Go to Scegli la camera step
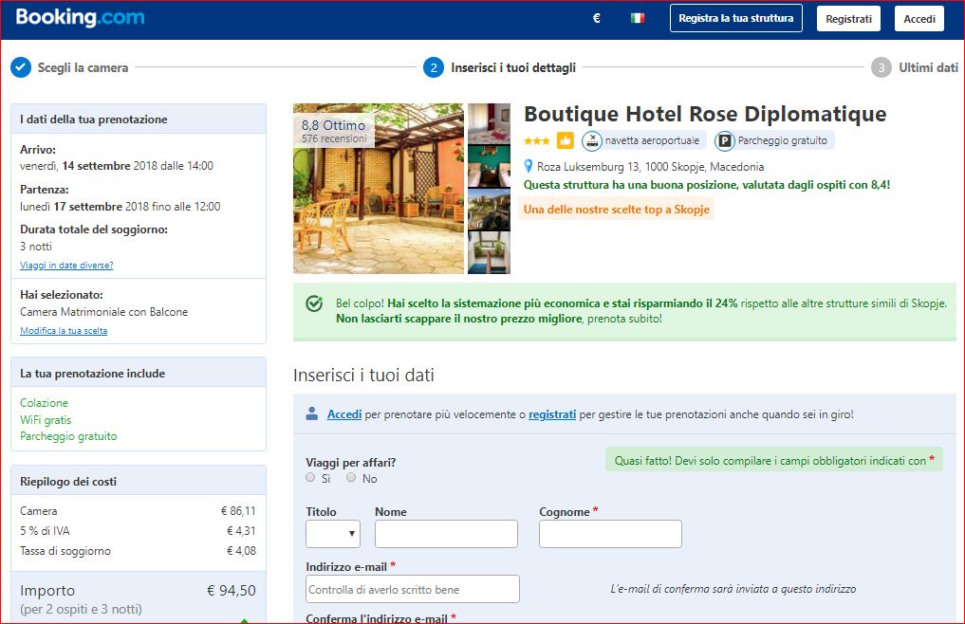This screenshot has height=624, width=965. point(84,67)
